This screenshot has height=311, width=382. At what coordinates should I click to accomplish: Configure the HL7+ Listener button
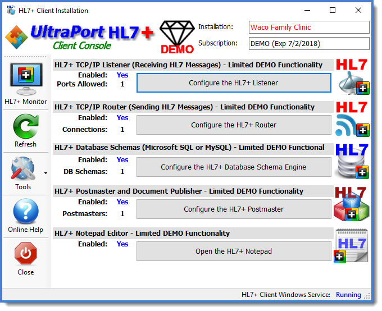[234, 83]
